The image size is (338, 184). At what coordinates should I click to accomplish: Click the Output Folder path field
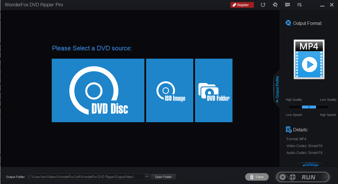click(x=86, y=177)
